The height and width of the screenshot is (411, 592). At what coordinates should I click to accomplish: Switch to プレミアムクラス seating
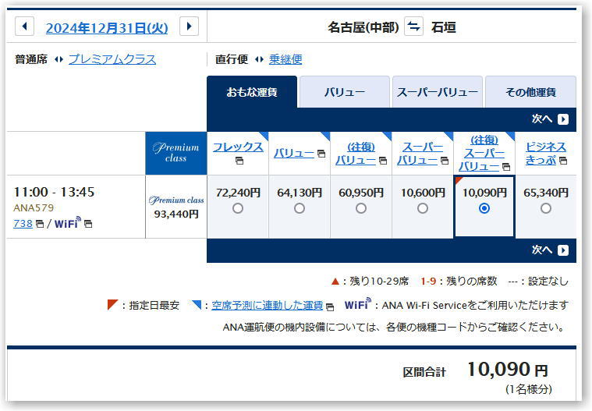(112, 59)
